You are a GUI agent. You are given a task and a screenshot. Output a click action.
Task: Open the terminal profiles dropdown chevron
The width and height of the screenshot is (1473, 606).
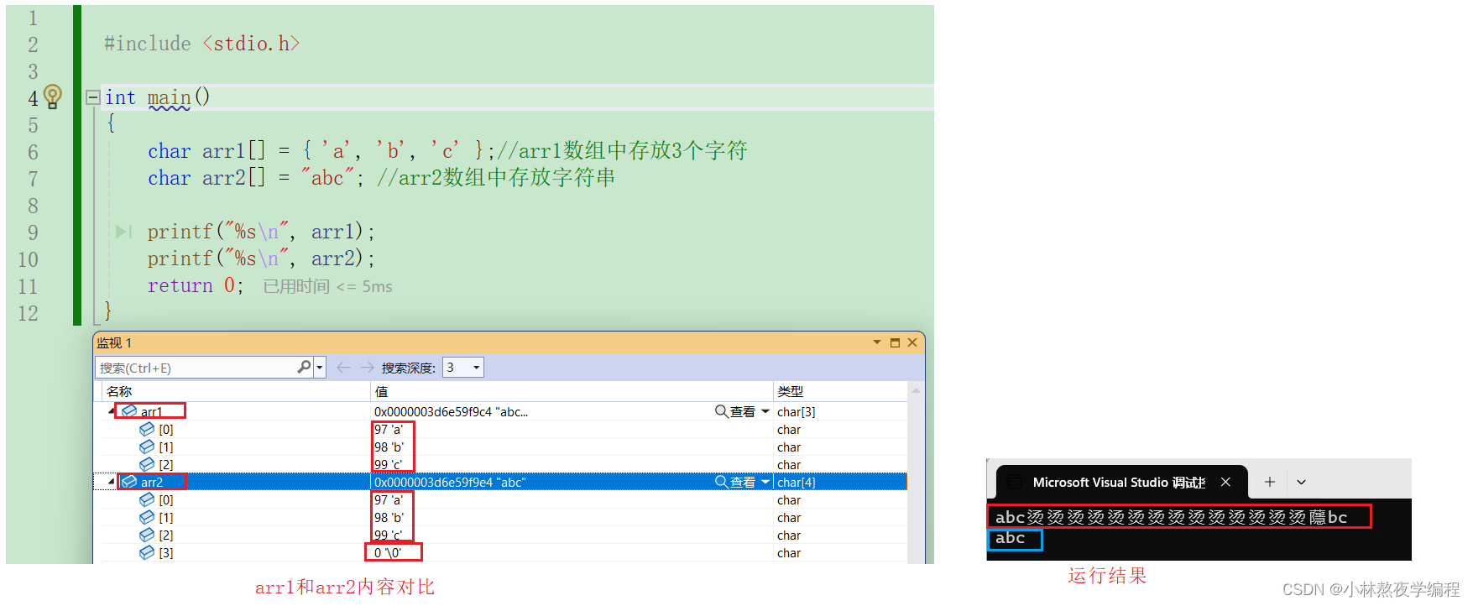[x=1301, y=483]
